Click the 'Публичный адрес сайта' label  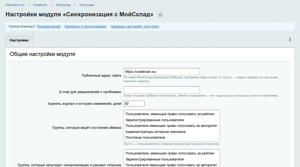(x=101, y=76)
